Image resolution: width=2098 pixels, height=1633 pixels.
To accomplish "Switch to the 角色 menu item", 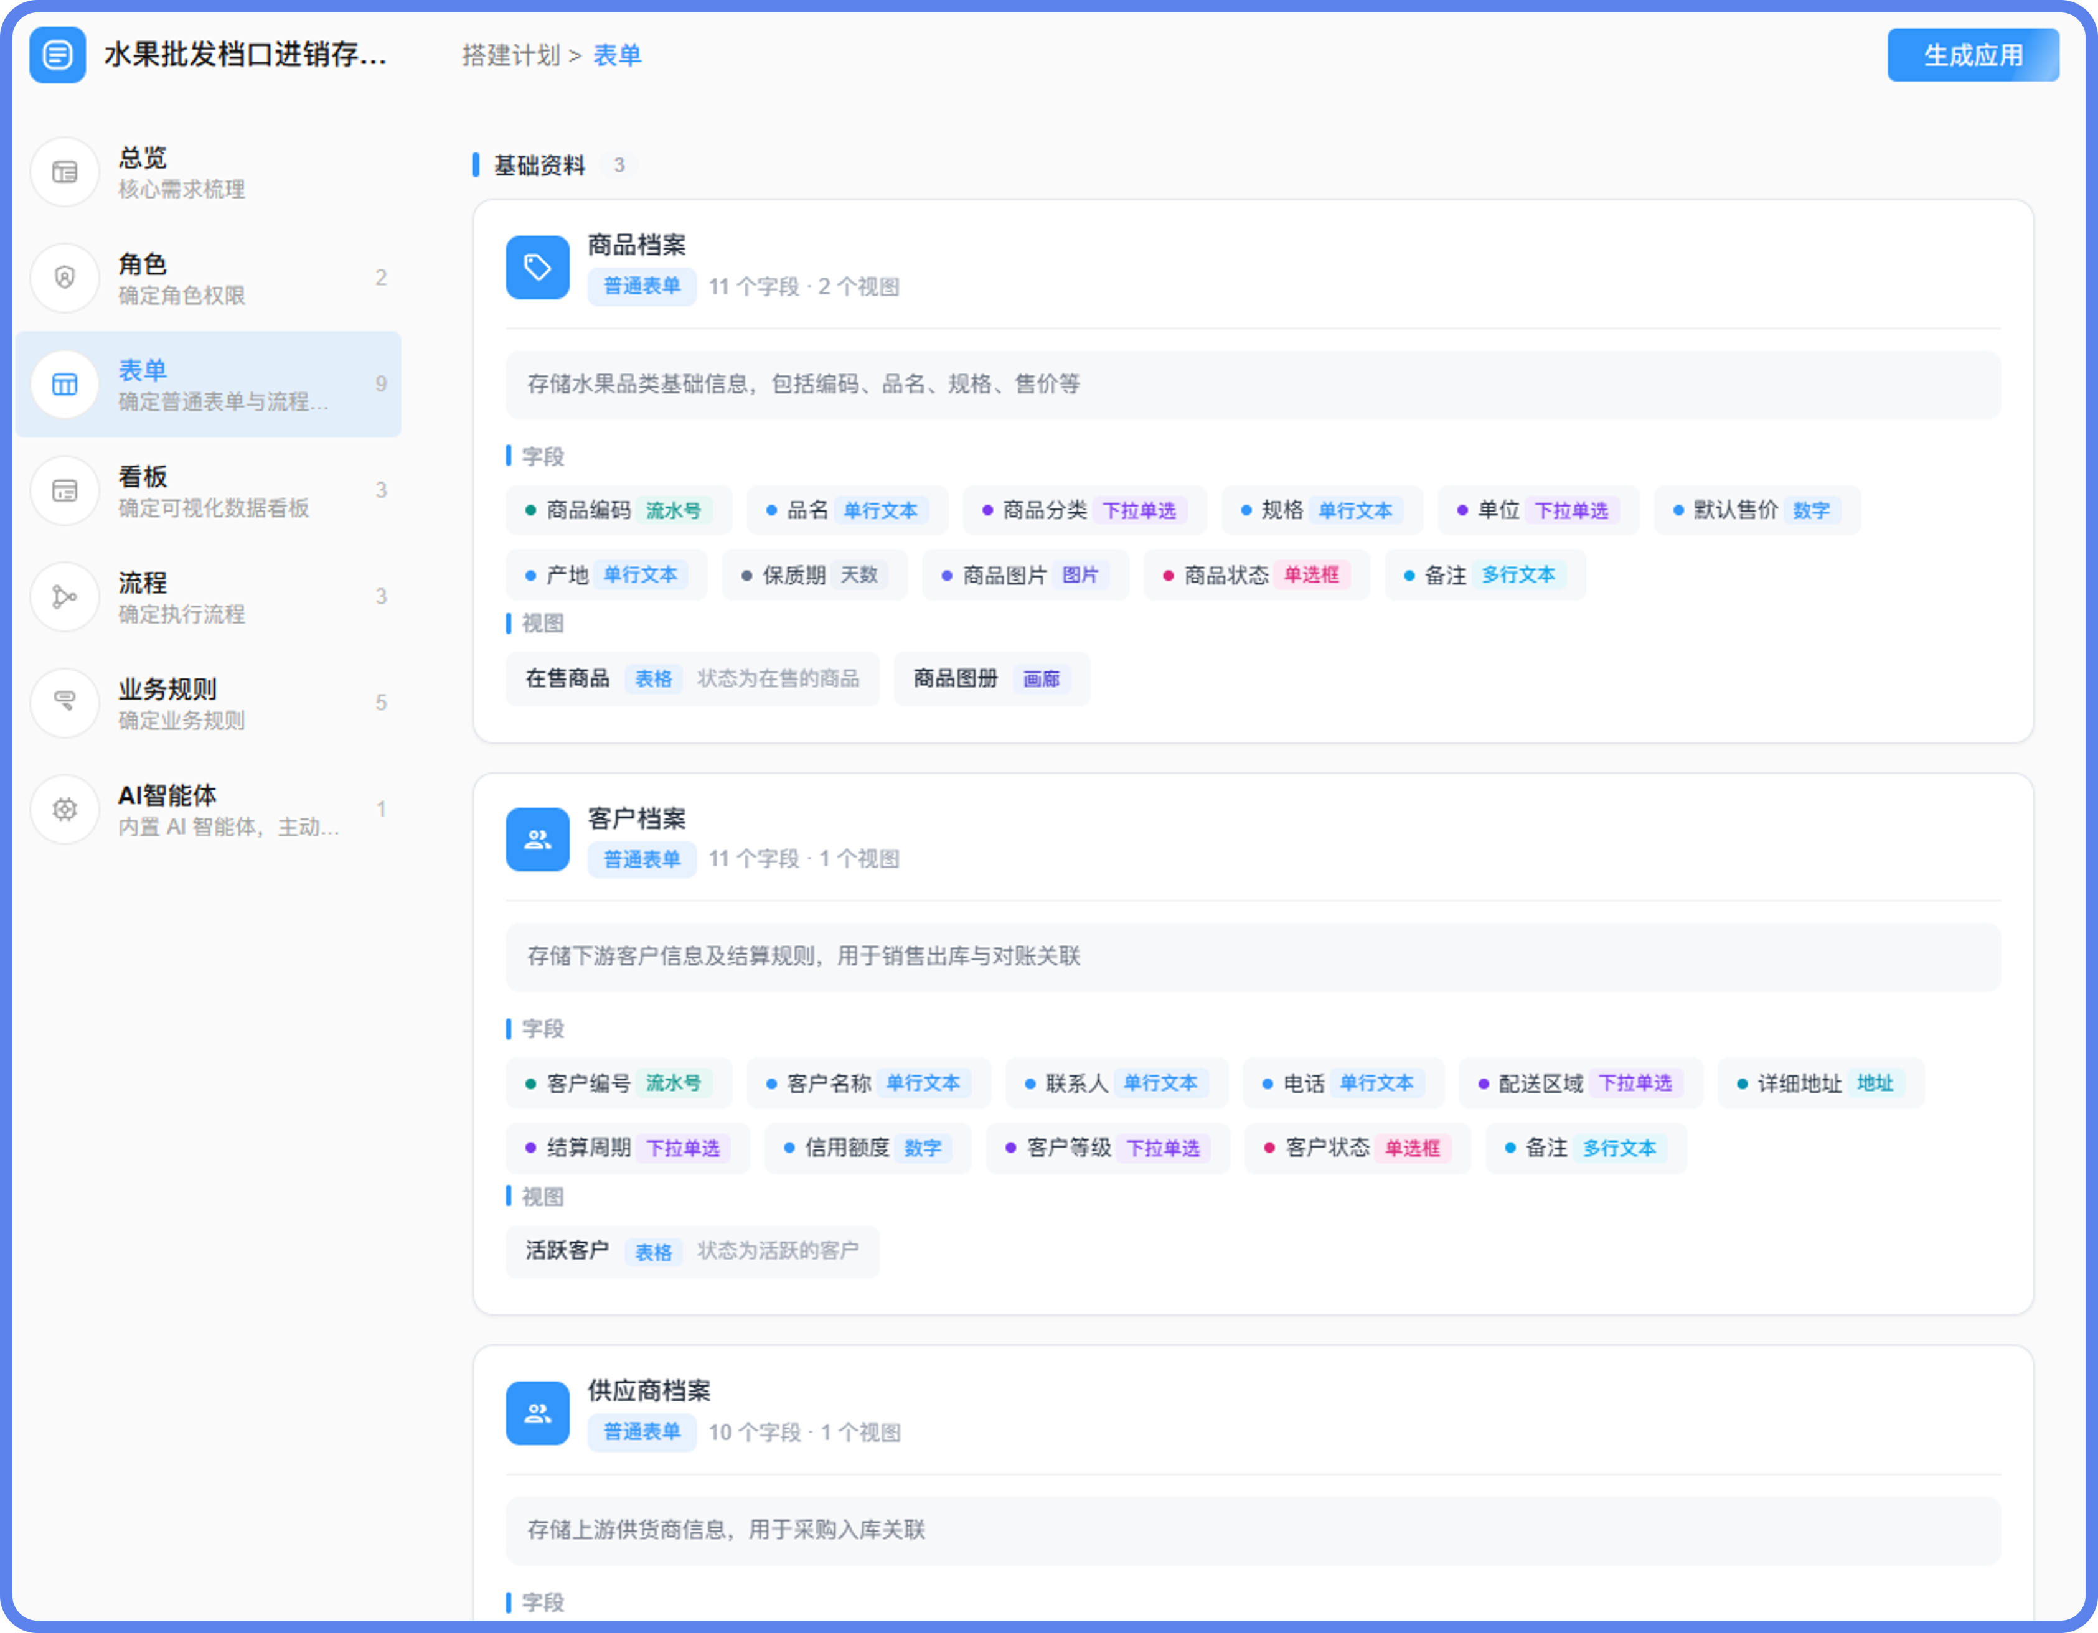I will click(x=209, y=278).
